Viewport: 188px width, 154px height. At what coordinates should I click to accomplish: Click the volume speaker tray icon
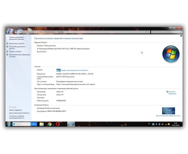(x=162, y=124)
